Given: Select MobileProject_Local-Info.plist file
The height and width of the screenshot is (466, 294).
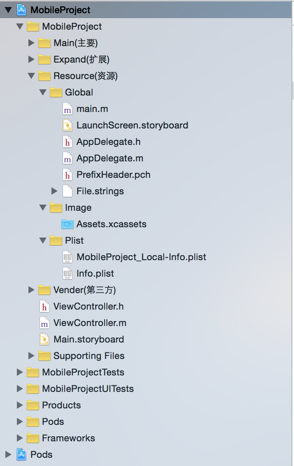Looking at the screenshot, I should tap(141, 257).
